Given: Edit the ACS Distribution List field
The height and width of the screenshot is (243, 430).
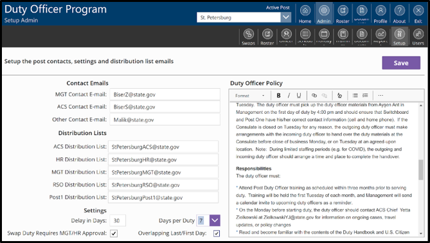Looking at the screenshot, I should click(x=163, y=147).
